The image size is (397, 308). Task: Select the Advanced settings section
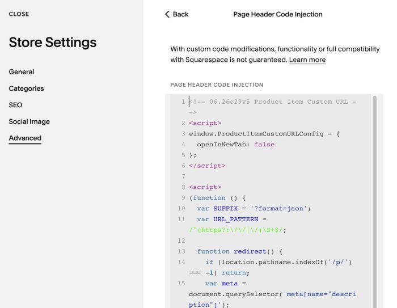[25, 138]
